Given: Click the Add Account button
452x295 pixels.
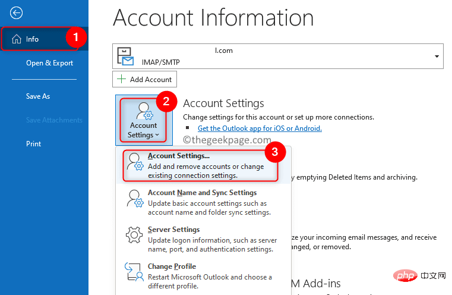Looking at the screenshot, I should [144, 79].
